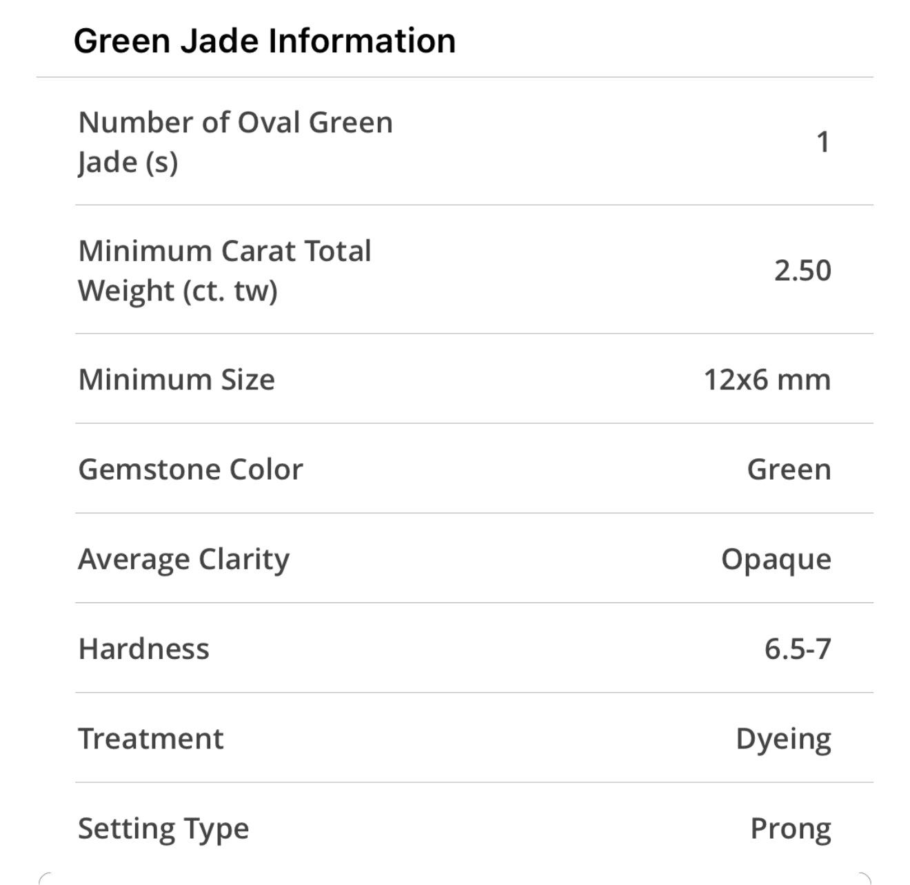The image size is (910, 885).
Task: Click the Number of Oval Green Jade label
Action: pyautogui.click(x=235, y=142)
